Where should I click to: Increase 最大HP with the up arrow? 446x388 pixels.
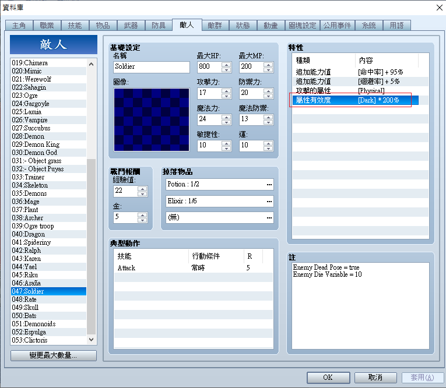226,65
